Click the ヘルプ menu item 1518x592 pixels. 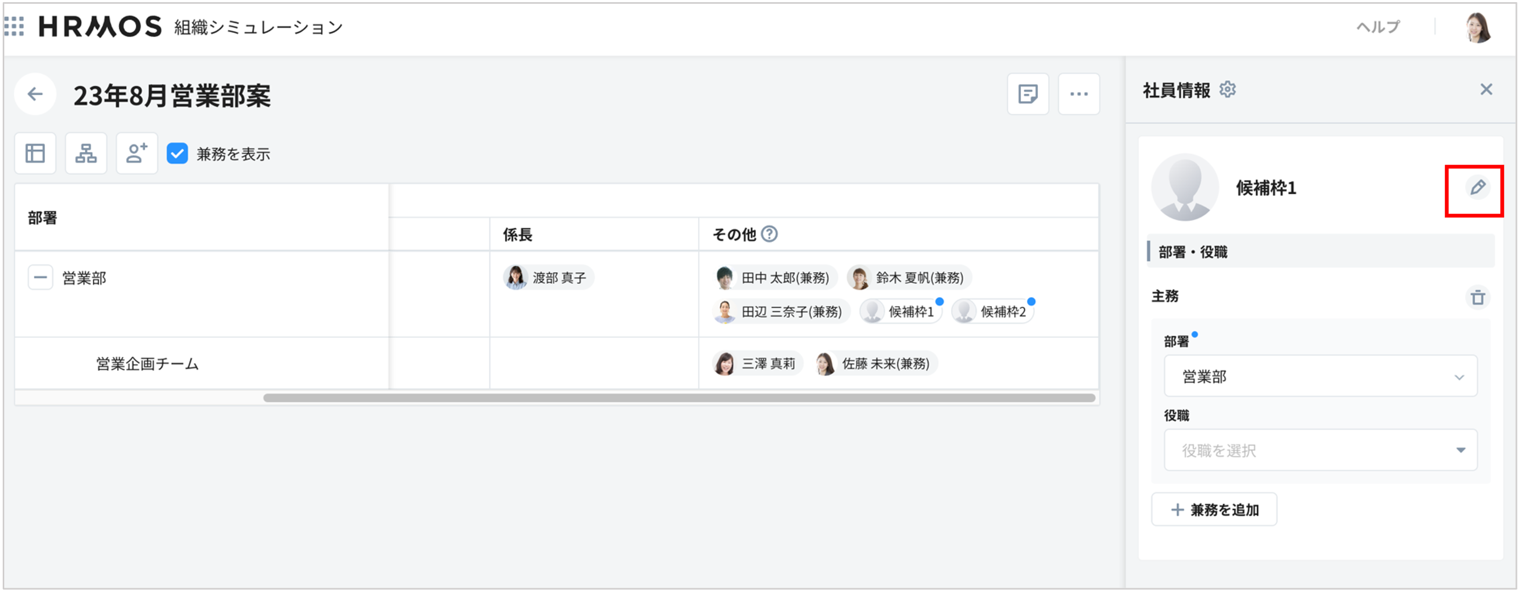(x=1377, y=26)
